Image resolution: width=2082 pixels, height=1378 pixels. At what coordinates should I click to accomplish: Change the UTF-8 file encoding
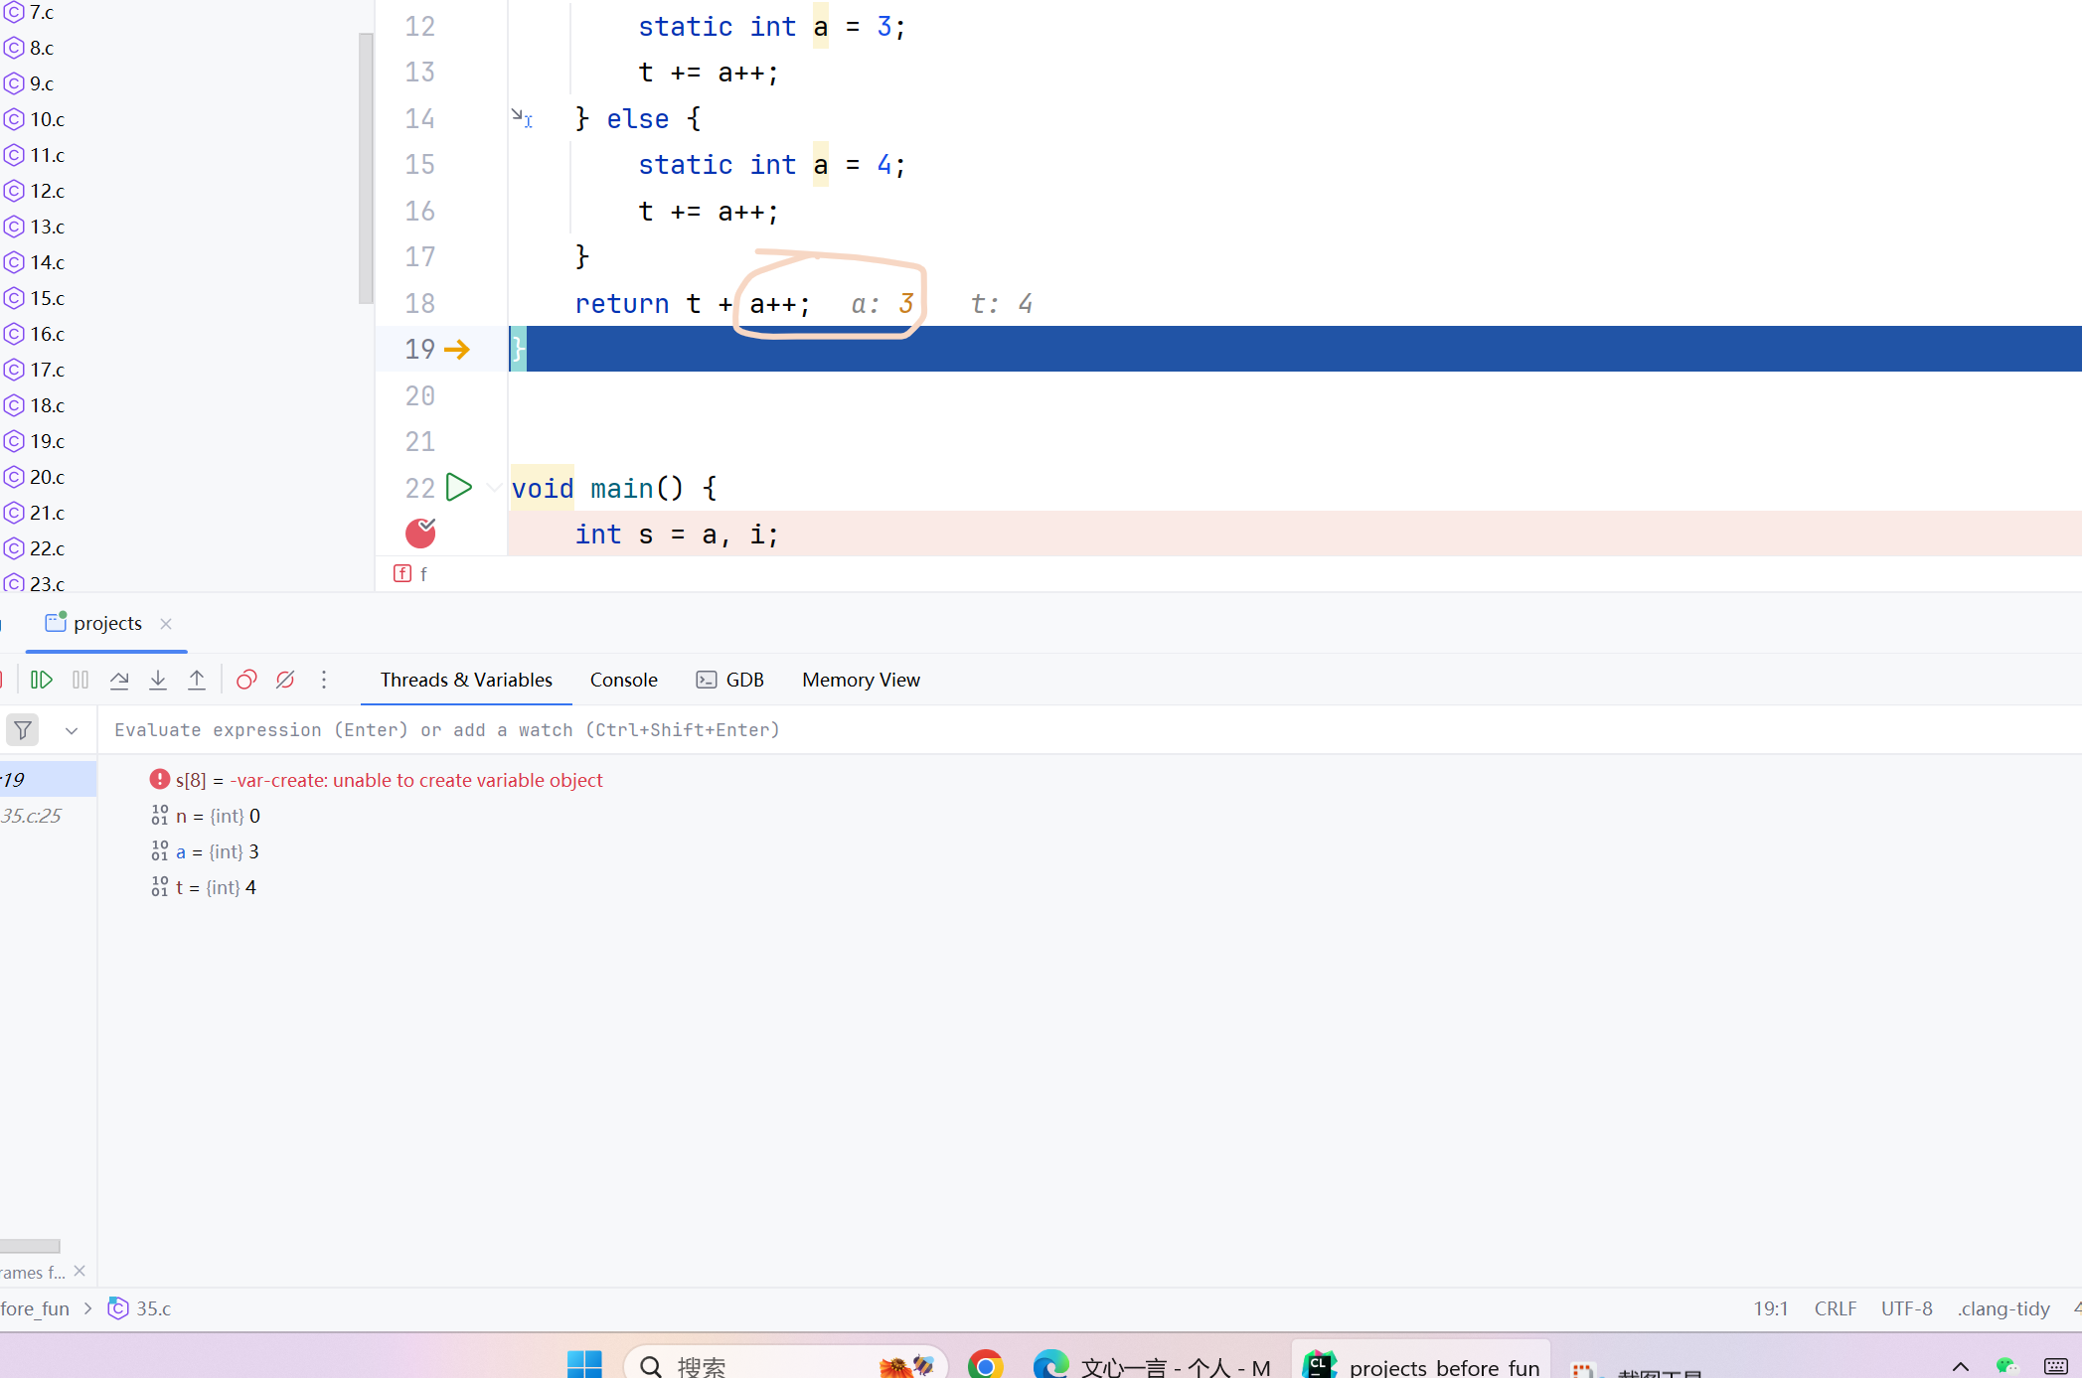[x=1906, y=1308]
